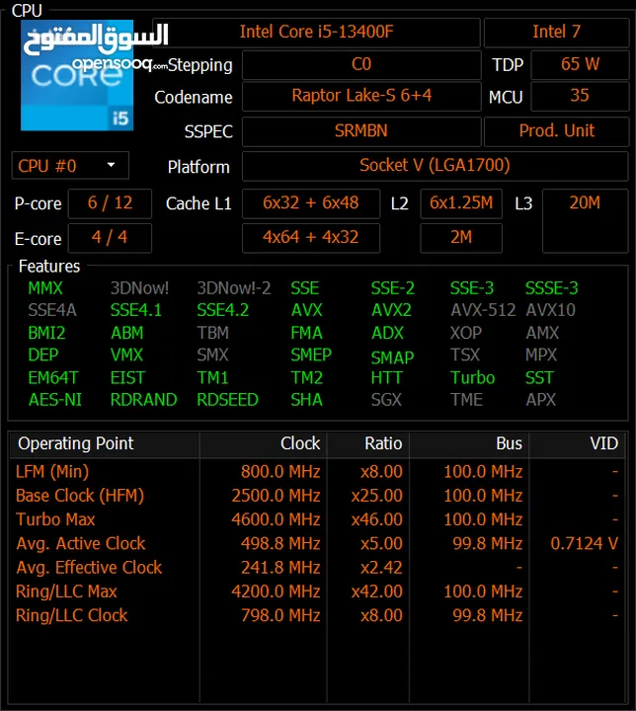This screenshot has height=711, width=636.
Task: Click the FMA feature label
Action: tap(307, 334)
